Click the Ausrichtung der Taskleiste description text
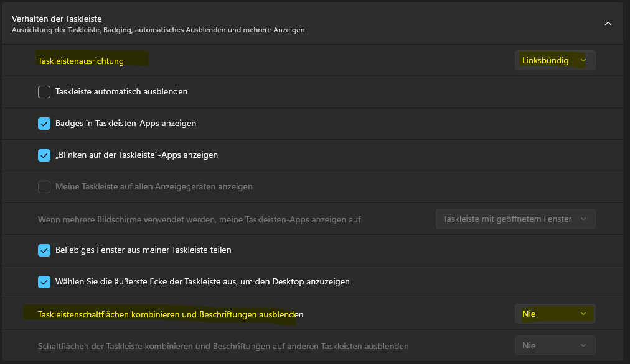Image resolution: width=630 pixels, height=364 pixels. [158, 29]
